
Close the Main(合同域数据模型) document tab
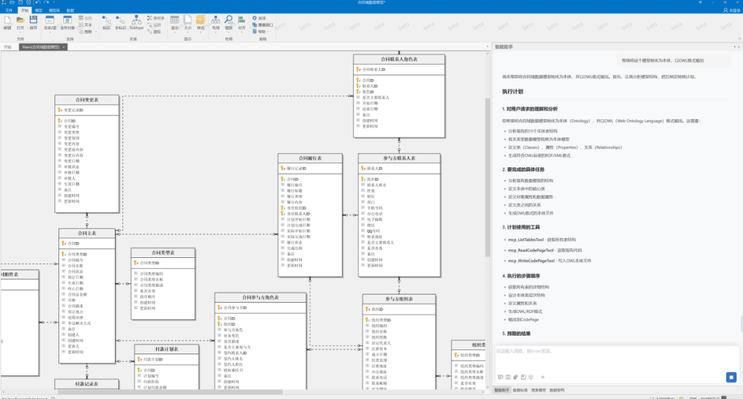point(63,47)
